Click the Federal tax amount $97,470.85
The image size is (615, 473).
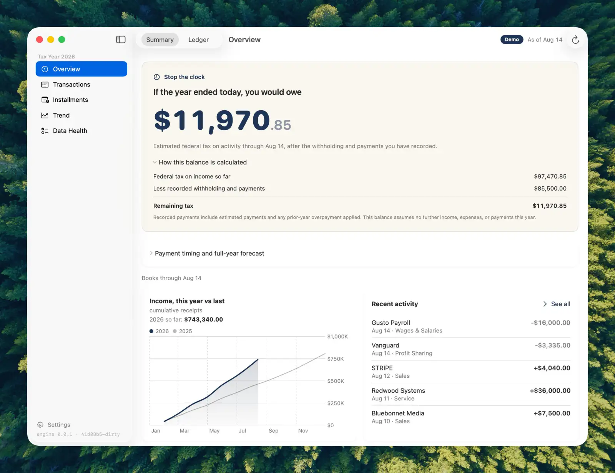pos(550,176)
